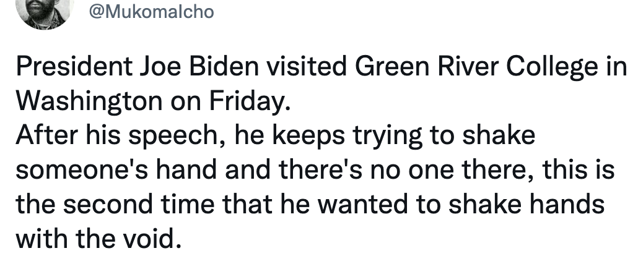Click the word "Washington" in the tweet
The width and height of the screenshot is (638, 256).
(89, 101)
